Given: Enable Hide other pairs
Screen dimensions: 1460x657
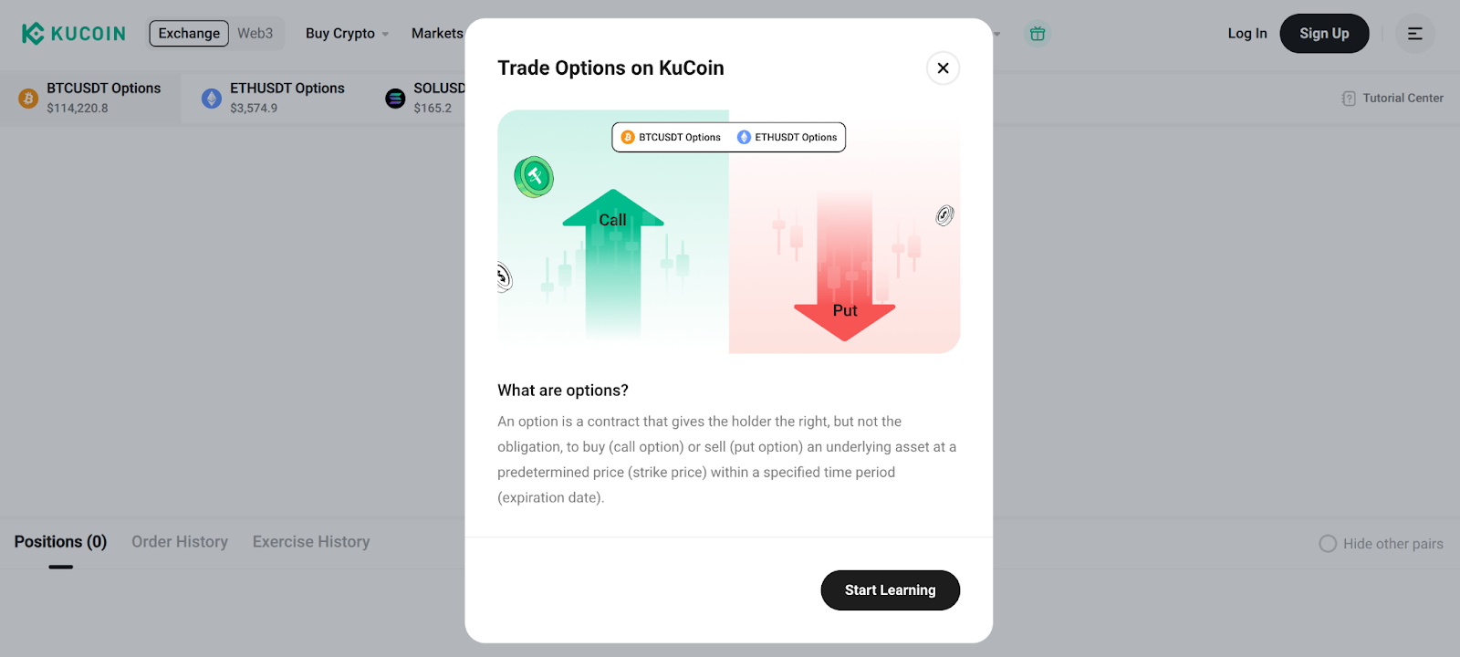Looking at the screenshot, I should pos(1328,543).
